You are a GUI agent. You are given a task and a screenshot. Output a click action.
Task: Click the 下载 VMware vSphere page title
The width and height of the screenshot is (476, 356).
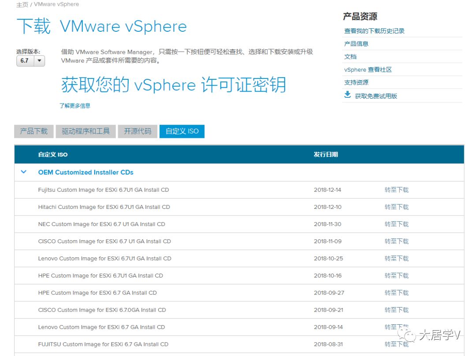click(x=102, y=26)
